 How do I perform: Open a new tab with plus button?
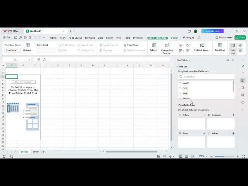(x=70, y=31)
